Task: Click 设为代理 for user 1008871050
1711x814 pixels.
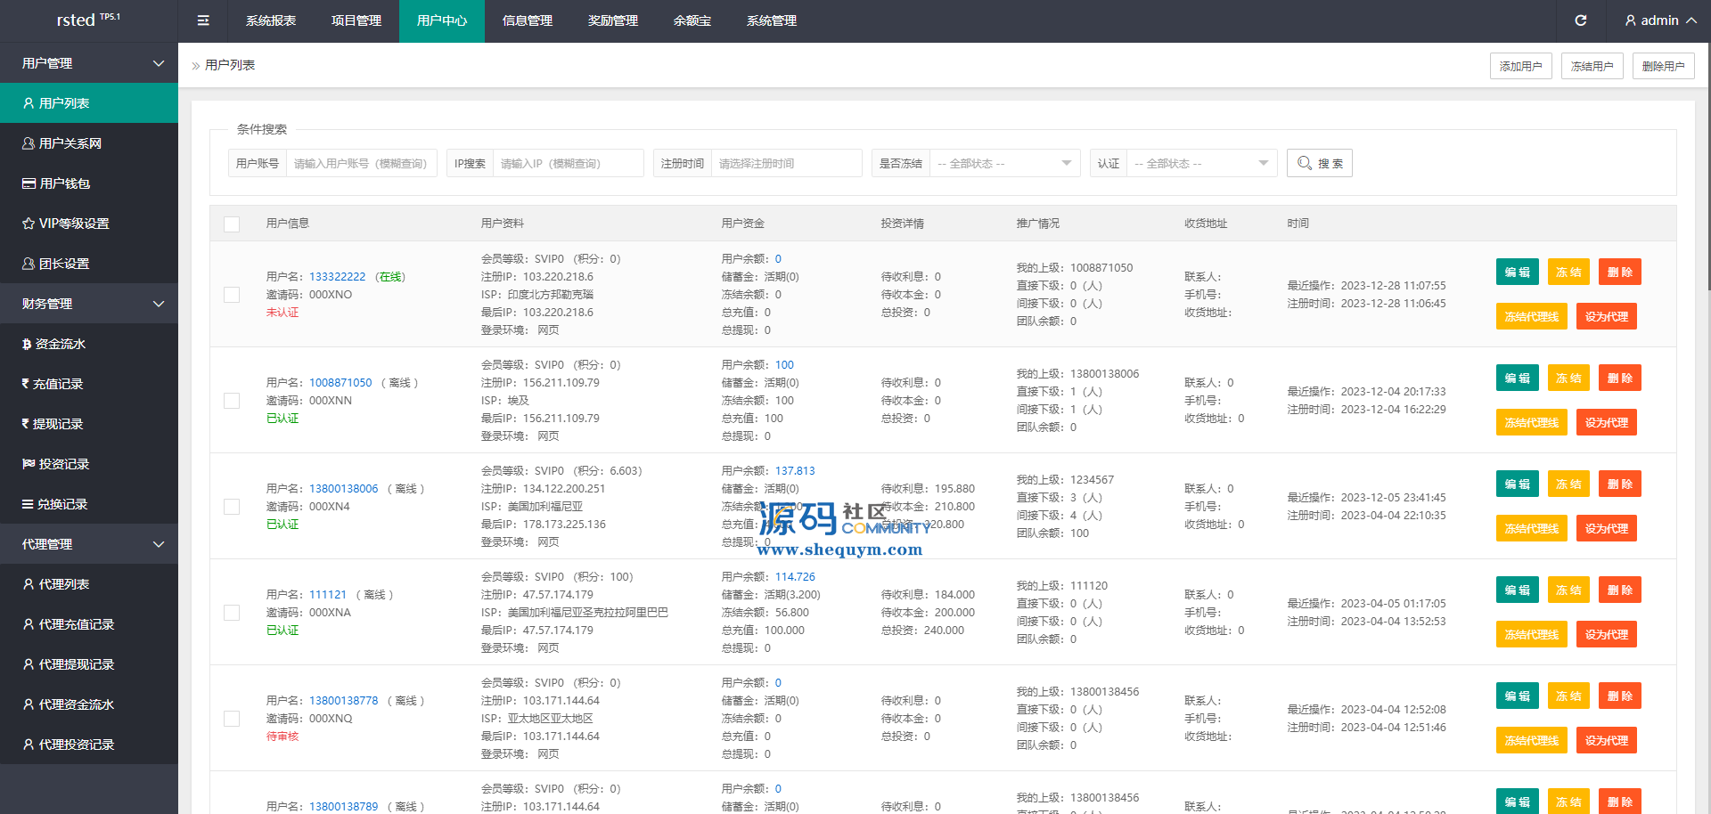Action: tap(1607, 422)
